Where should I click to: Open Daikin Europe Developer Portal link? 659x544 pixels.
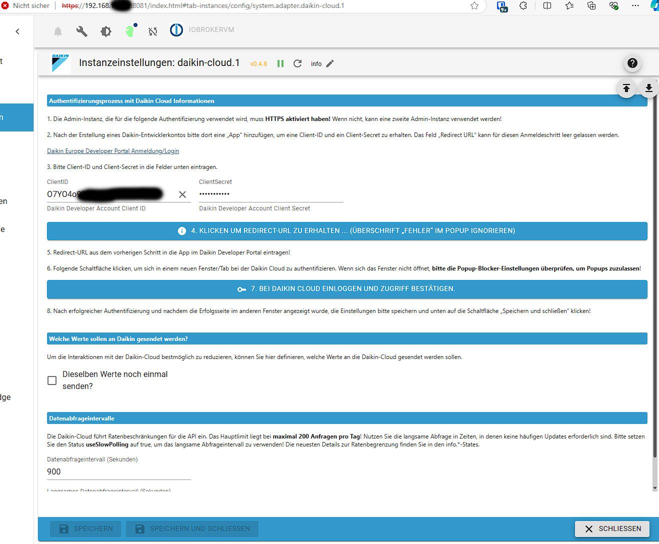(x=113, y=151)
